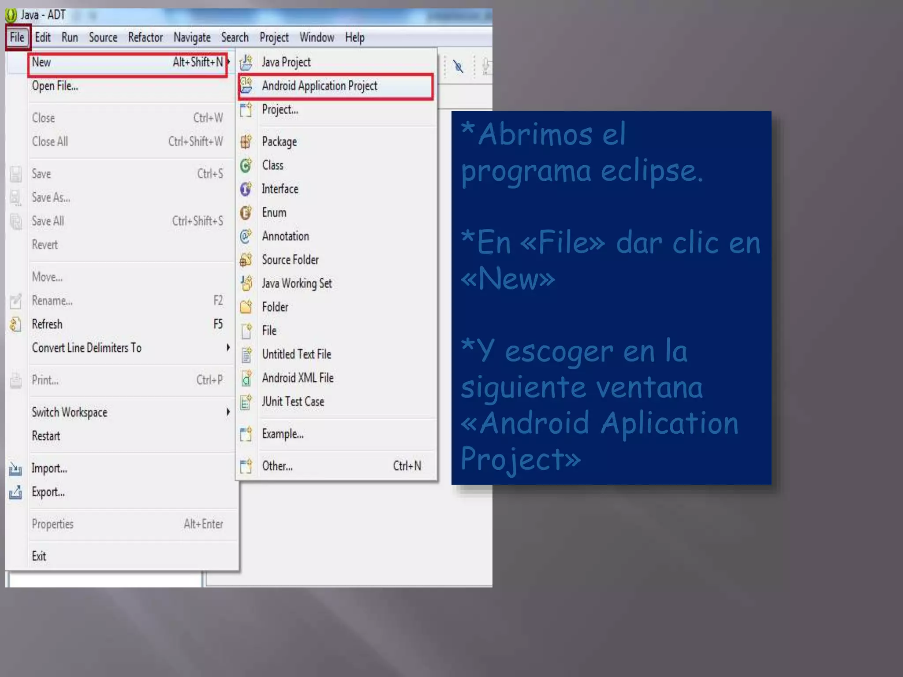Click the new File icon
This screenshot has height=677, width=903.
click(246, 331)
